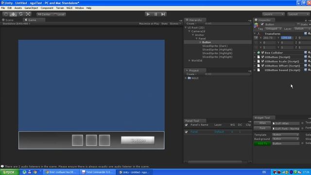
Task: Click the Position Y field
Action: (287, 38)
